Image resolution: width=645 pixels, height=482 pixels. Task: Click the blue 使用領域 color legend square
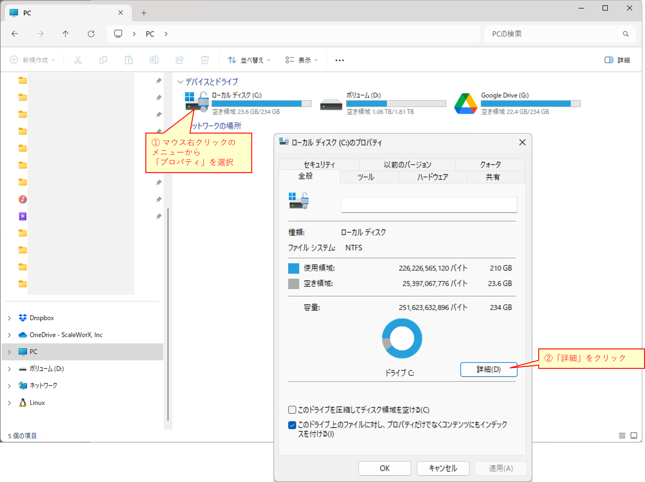[293, 268]
